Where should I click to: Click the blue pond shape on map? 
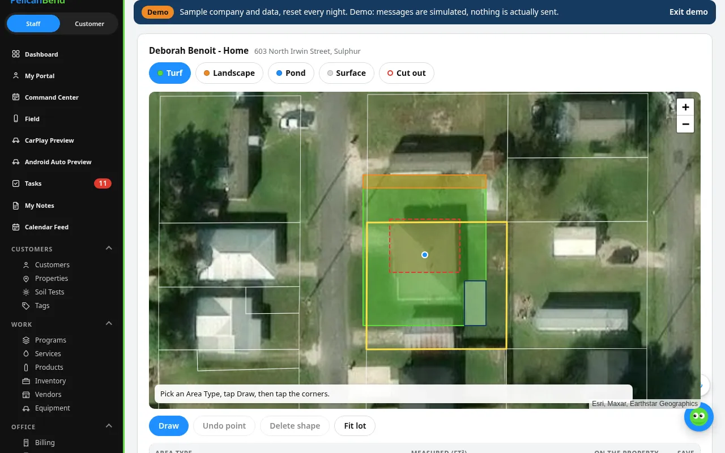(x=475, y=303)
